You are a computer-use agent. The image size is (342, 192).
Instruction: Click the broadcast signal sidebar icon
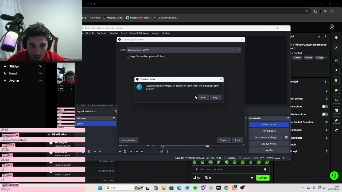coord(336,100)
